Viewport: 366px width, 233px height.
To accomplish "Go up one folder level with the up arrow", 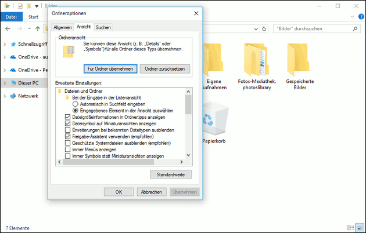I will 37,28.
